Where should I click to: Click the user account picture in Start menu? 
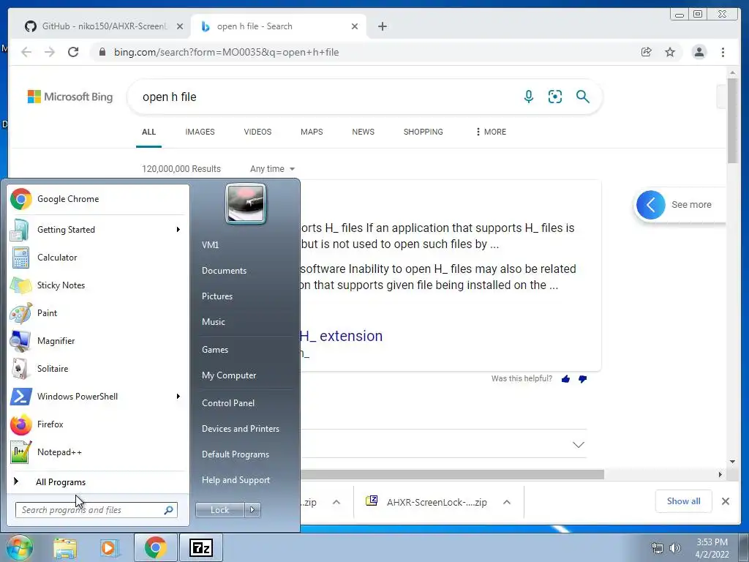point(246,203)
